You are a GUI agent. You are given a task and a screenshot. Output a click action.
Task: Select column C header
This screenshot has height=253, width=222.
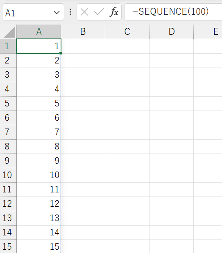(x=127, y=32)
